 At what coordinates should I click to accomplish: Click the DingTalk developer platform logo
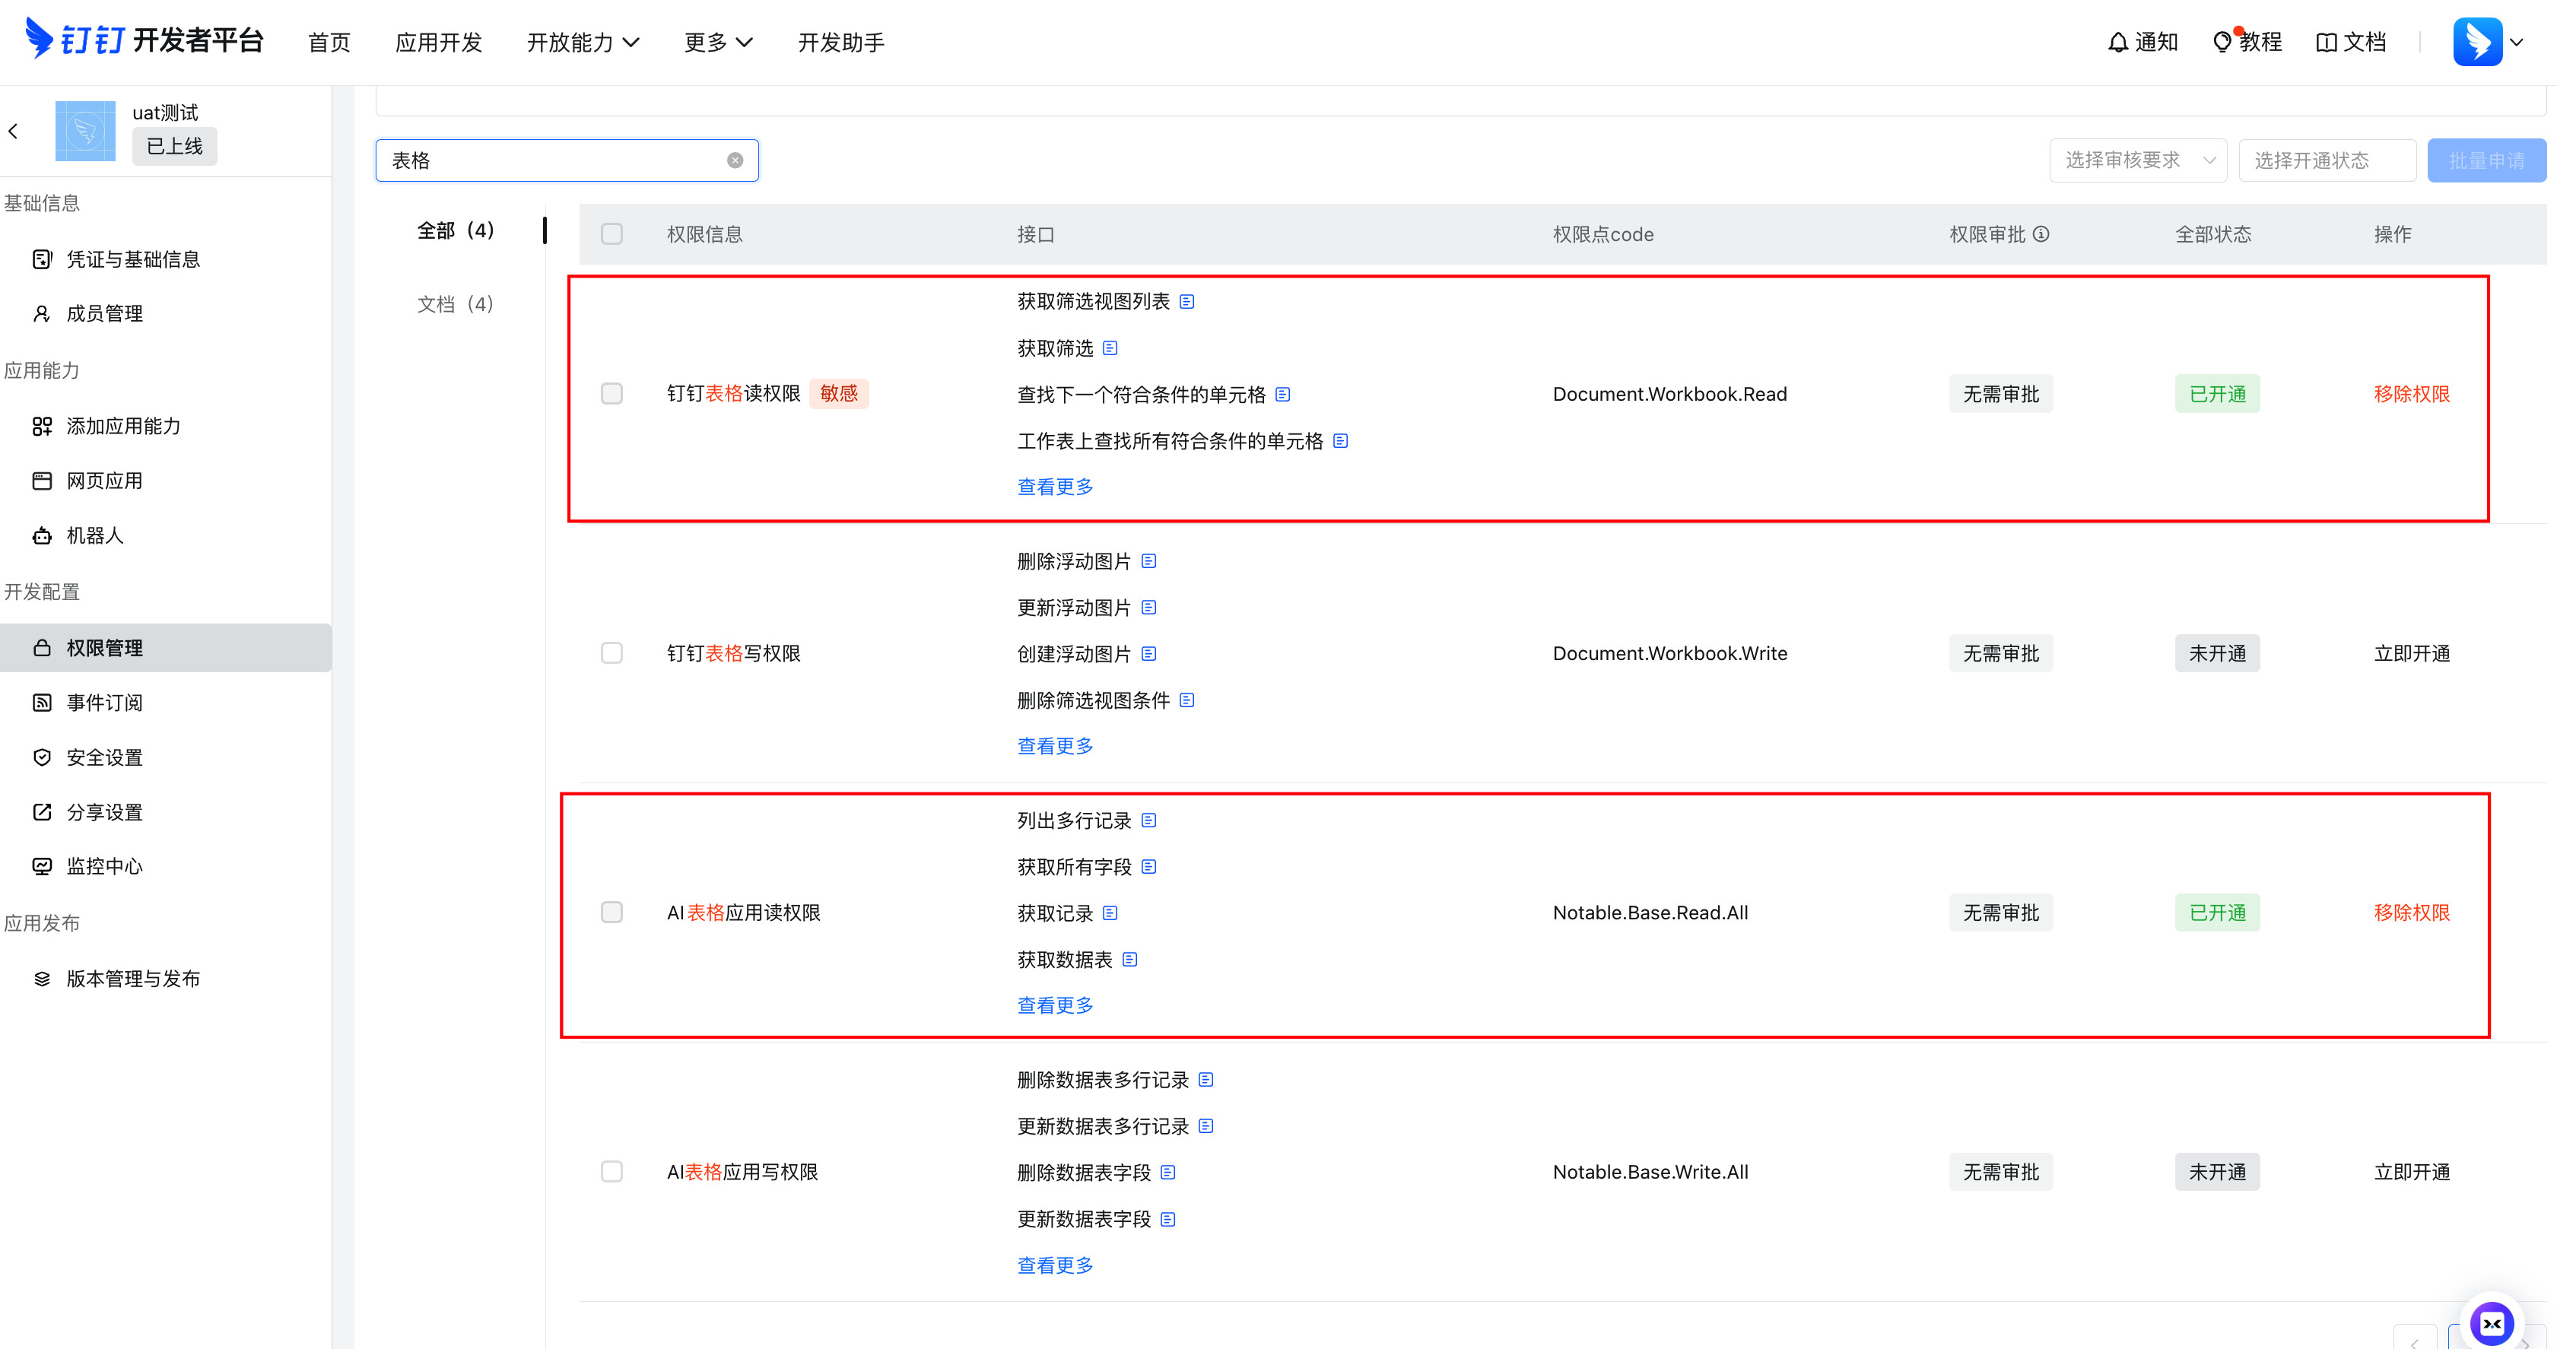tap(144, 40)
